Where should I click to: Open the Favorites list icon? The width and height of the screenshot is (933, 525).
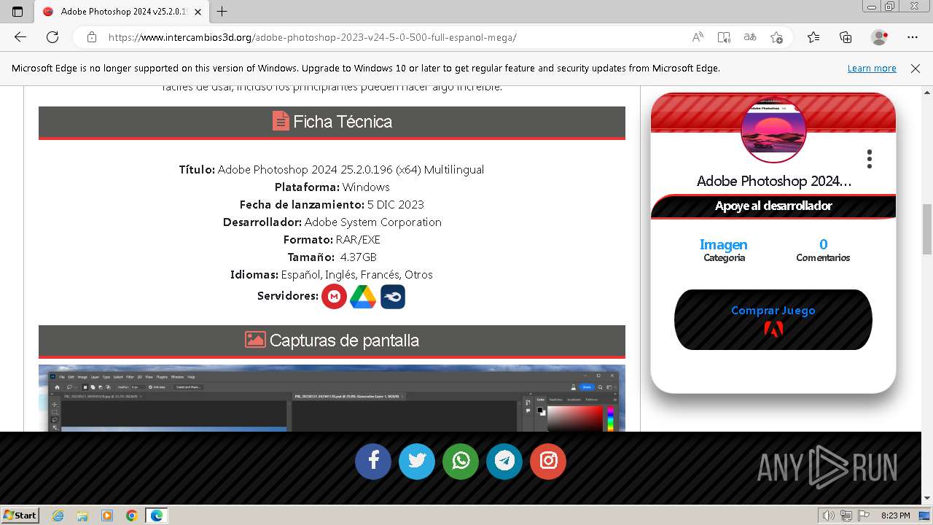click(x=813, y=37)
